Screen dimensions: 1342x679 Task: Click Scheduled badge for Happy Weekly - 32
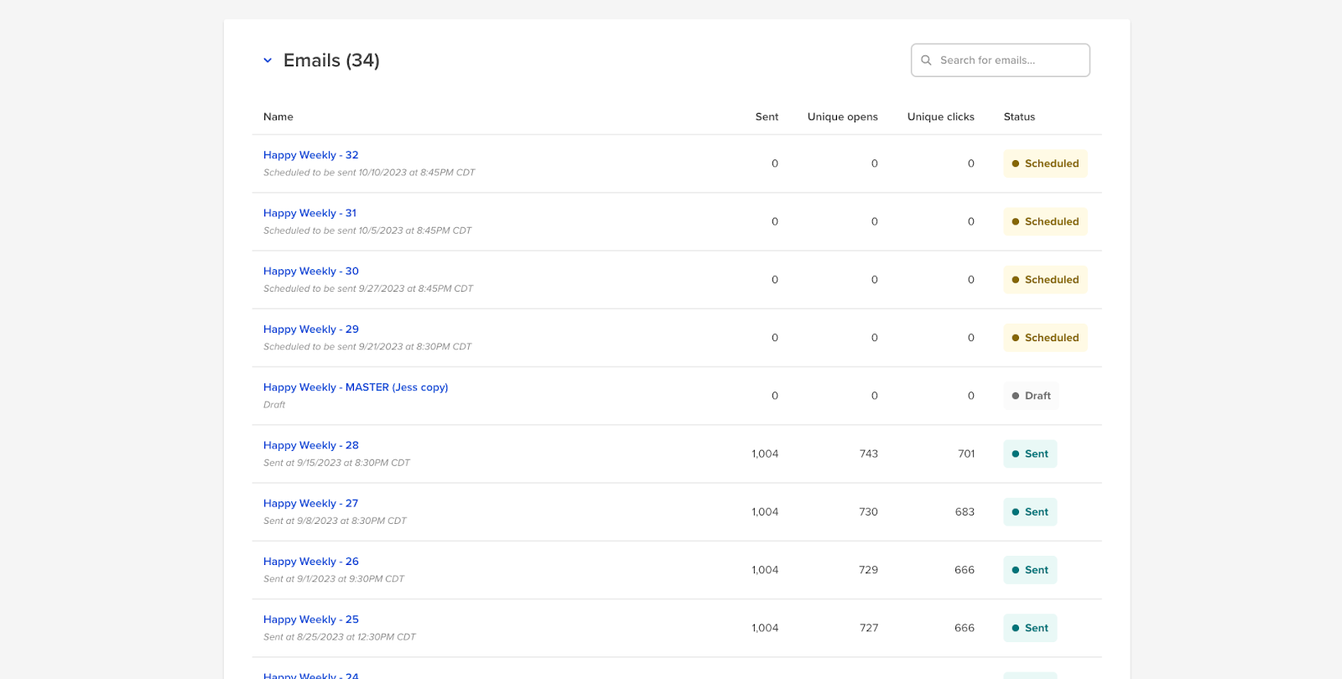[x=1045, y=163]
